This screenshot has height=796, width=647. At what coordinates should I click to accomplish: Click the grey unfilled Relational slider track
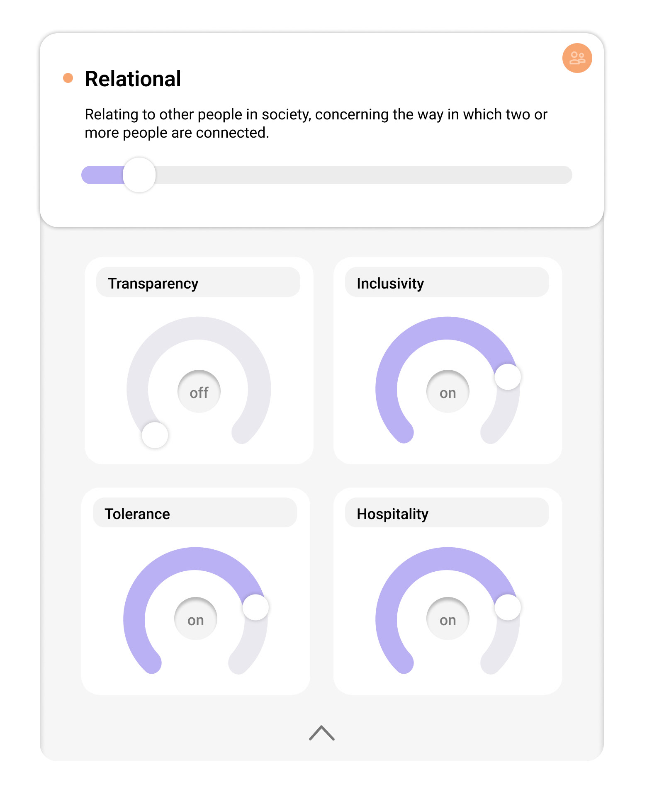(361, 175)
